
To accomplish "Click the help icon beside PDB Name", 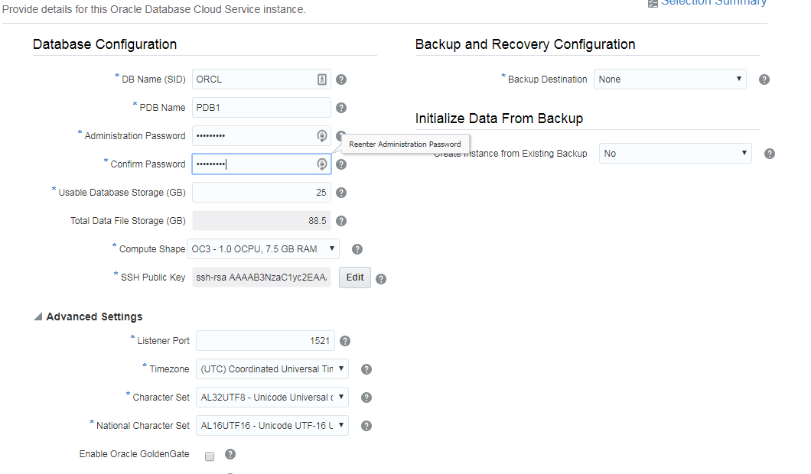I will pos(340,107).
